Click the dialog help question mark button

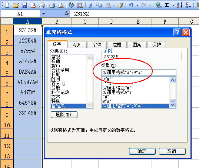(x=177, y=33)
